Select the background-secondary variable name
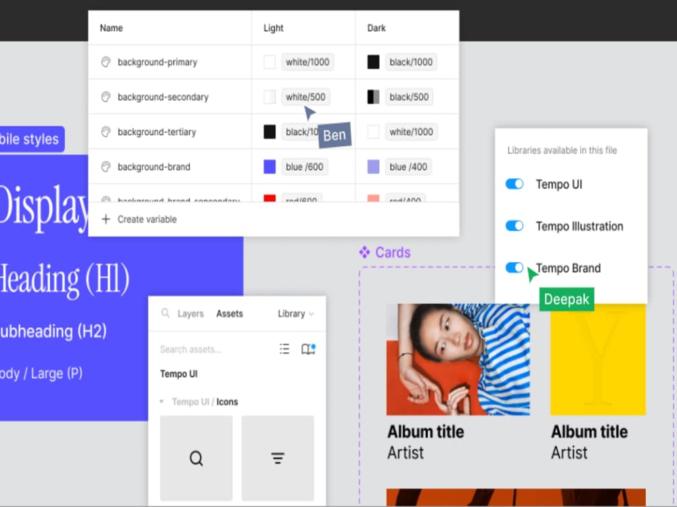677x507 pixels. 163,97
